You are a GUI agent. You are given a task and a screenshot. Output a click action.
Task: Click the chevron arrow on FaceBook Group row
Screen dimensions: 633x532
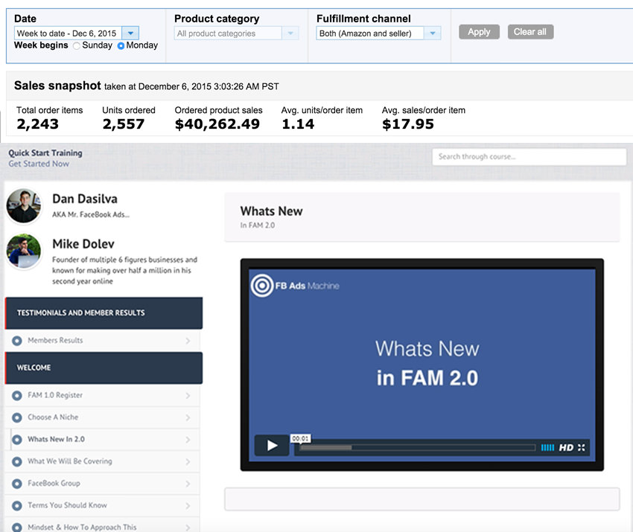188,484
